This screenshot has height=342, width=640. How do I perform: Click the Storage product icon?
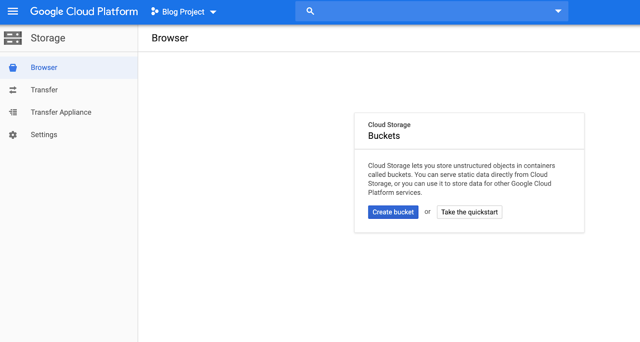13,38
